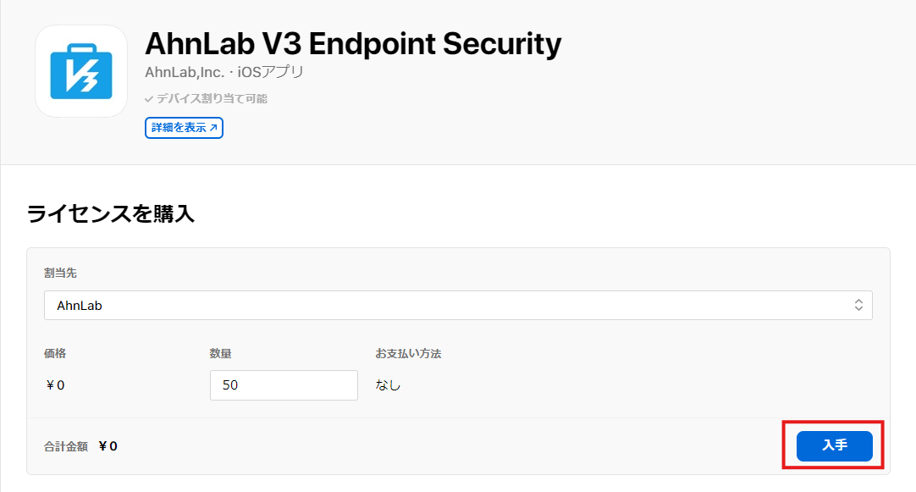The image size is (916, 492).
Task: Open the 詳細を表示 details link
Action: click(183, 127)
